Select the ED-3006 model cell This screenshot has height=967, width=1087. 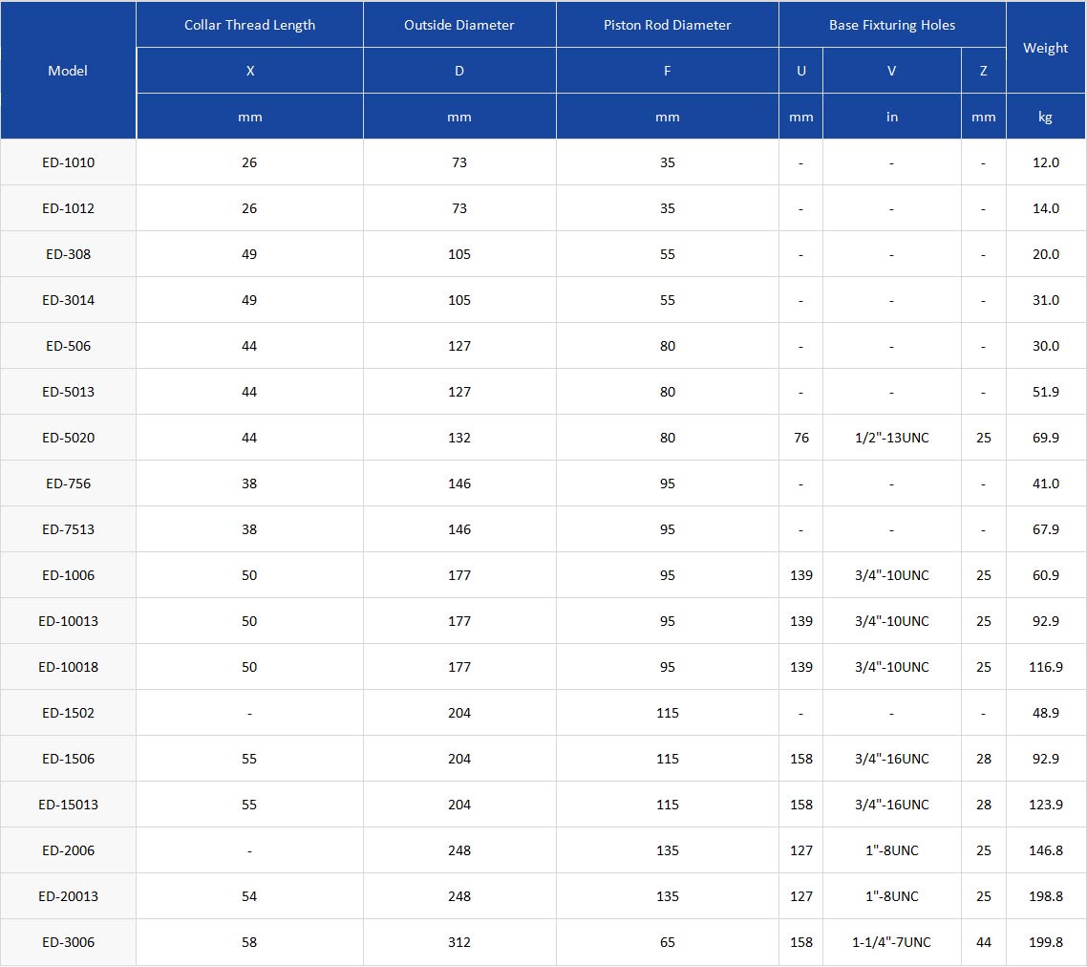(x=68, y=941)
